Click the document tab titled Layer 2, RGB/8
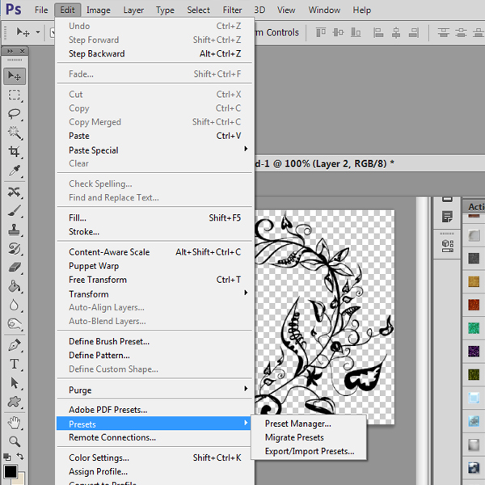The image size is (485, 485). [324, 163]
